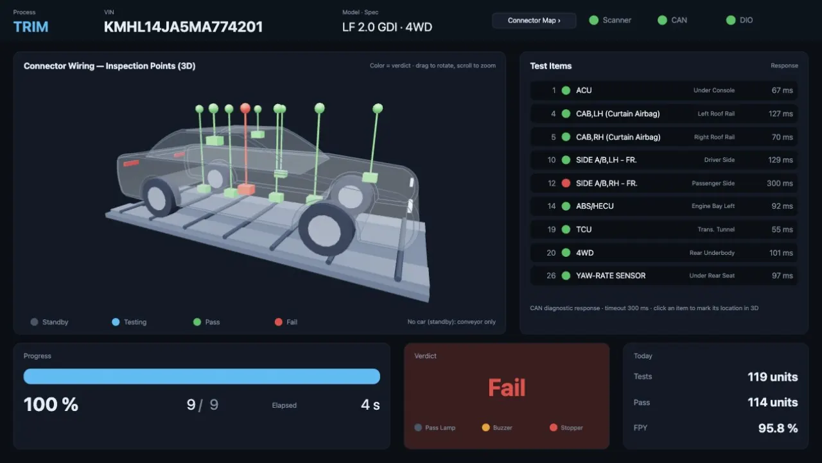Click the Standby gray legend dot
Screen dimensions: 822x463
coord(34,322)
